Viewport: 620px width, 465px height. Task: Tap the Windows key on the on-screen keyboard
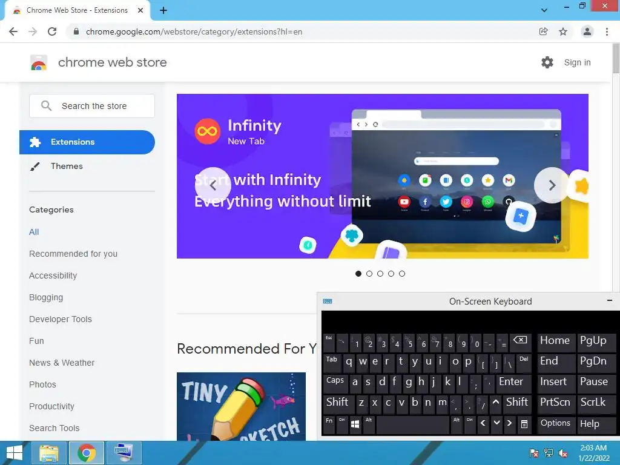click(x=355, y=424)
